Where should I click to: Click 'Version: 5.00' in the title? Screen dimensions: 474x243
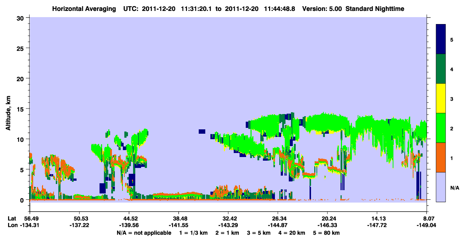click(x=322, y=8)
